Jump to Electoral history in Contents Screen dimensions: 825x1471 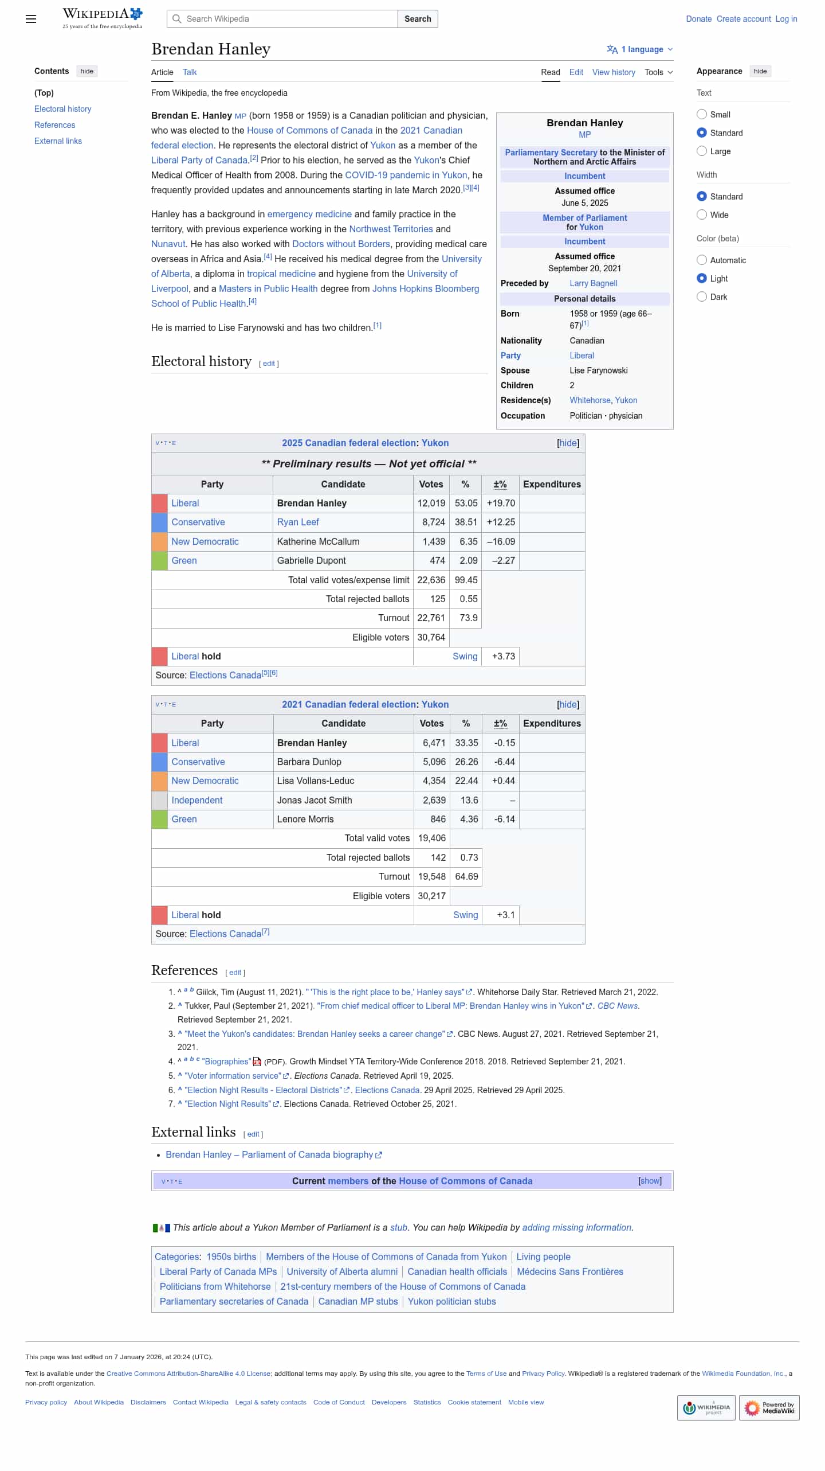63,109
